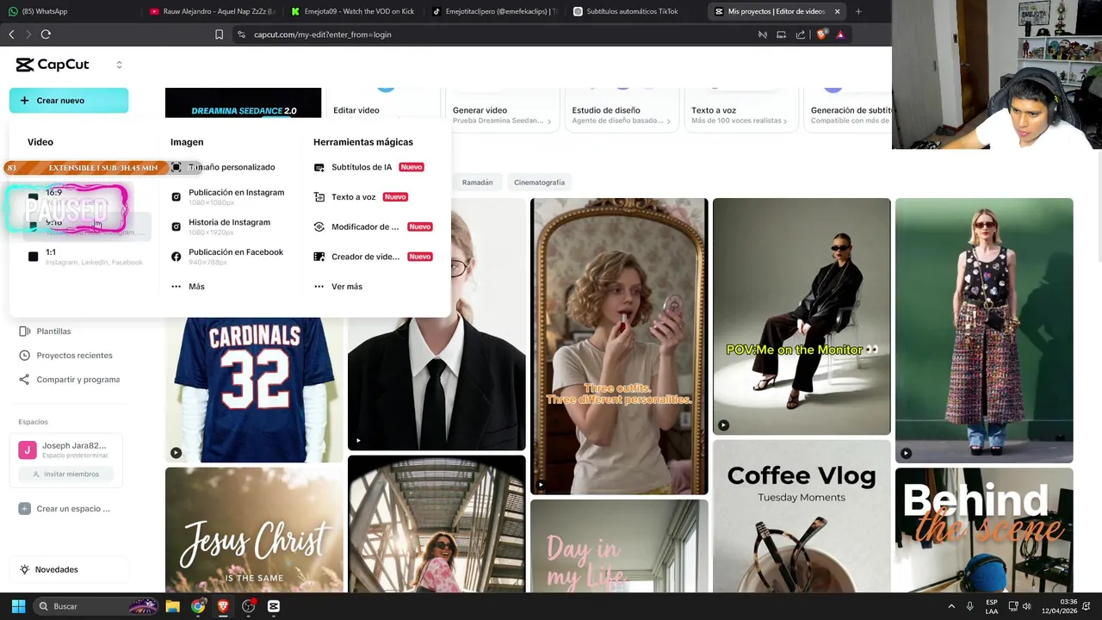Open Compartir y programar in the sidebar
Viewport: 1102px width, 620px height.
(x=77, y=380)
